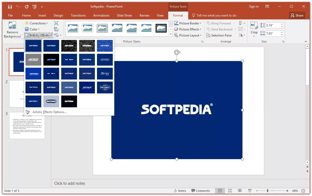312x196 pixels.
Task: Click the zoom slider handle
Action: pyautogui.click(x=268, y=191)
